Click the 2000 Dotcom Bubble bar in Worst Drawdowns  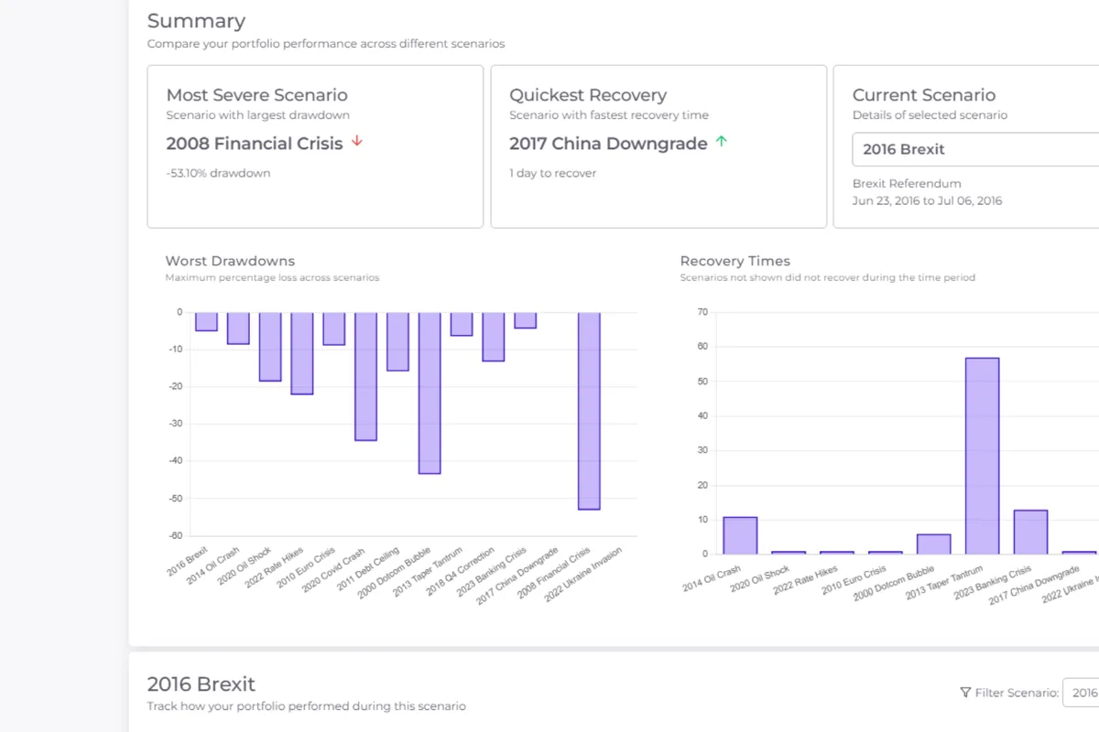click(x=430, y=393)
